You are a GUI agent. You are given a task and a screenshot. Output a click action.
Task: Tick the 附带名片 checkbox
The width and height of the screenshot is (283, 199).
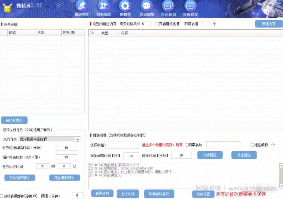(186, 145)
